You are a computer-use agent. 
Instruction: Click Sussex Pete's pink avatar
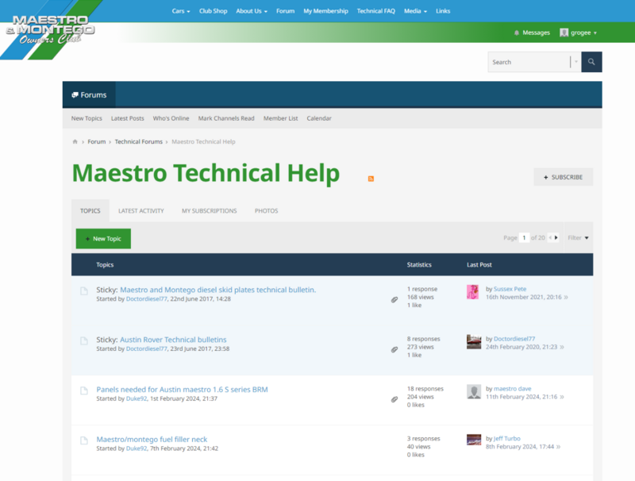click(x=473, y=291)
